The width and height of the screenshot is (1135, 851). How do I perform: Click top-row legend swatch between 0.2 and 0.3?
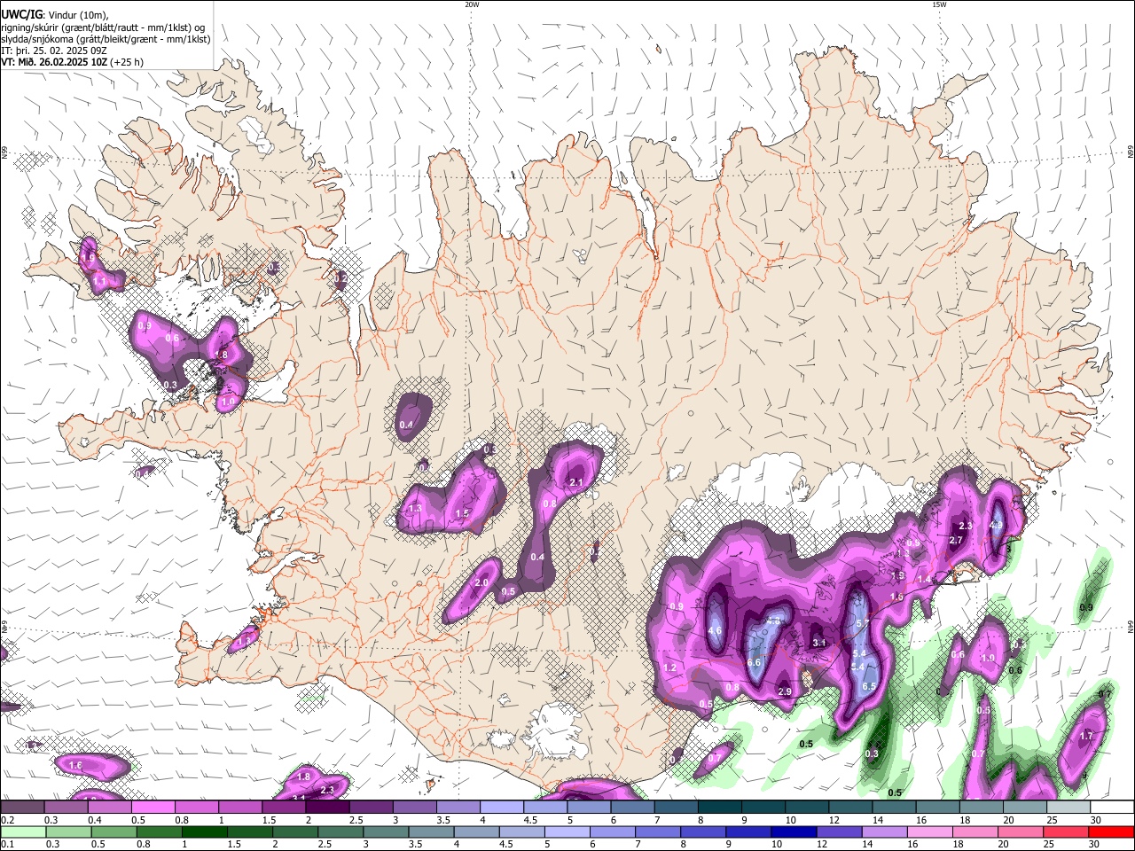coord(24,808)
